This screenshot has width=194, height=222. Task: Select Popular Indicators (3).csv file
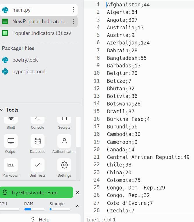pos(42,33)
